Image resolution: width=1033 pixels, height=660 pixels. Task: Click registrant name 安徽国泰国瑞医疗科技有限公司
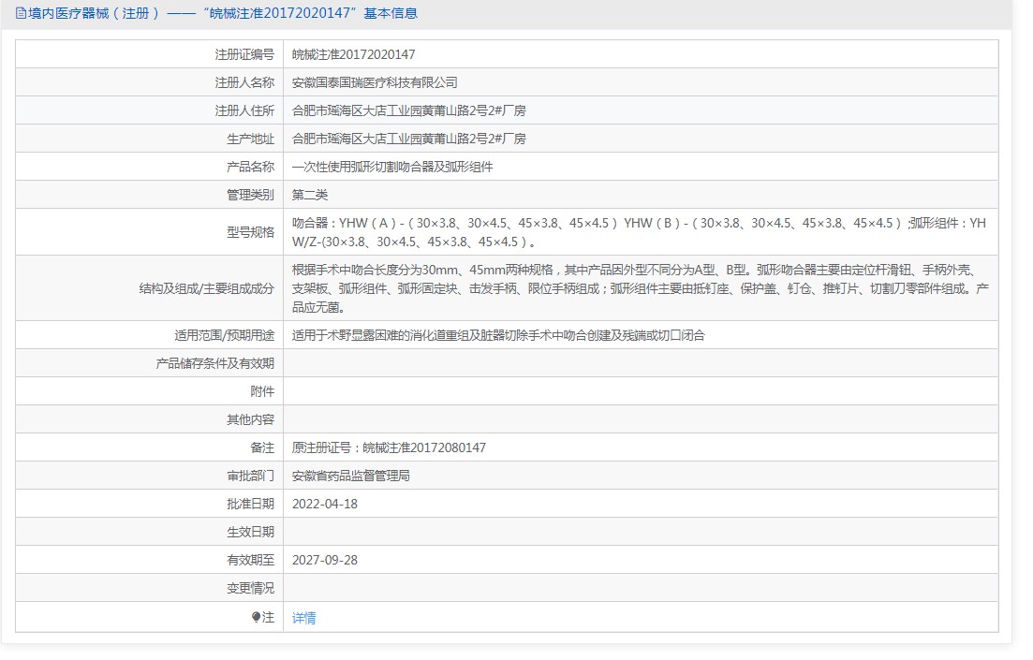375,82
